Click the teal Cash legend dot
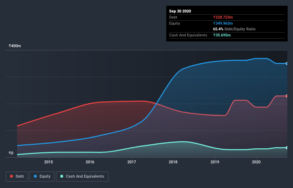The height and width of the screenshot is (188, 293). (x=62, y=176)
